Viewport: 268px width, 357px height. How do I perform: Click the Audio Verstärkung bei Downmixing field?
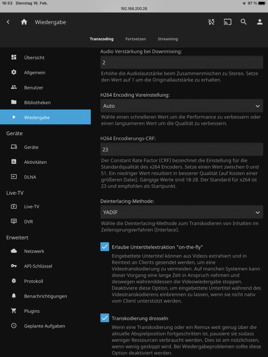(182, 62)
